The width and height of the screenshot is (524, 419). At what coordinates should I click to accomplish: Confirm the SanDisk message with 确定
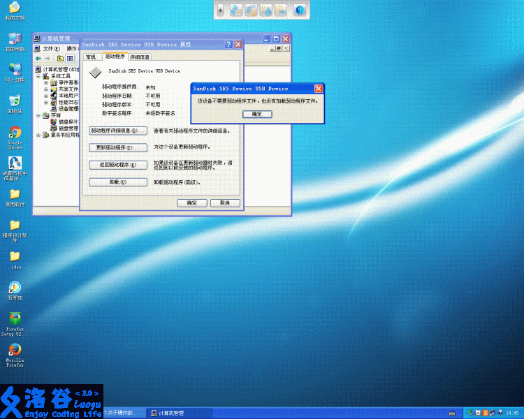[257, 113]
